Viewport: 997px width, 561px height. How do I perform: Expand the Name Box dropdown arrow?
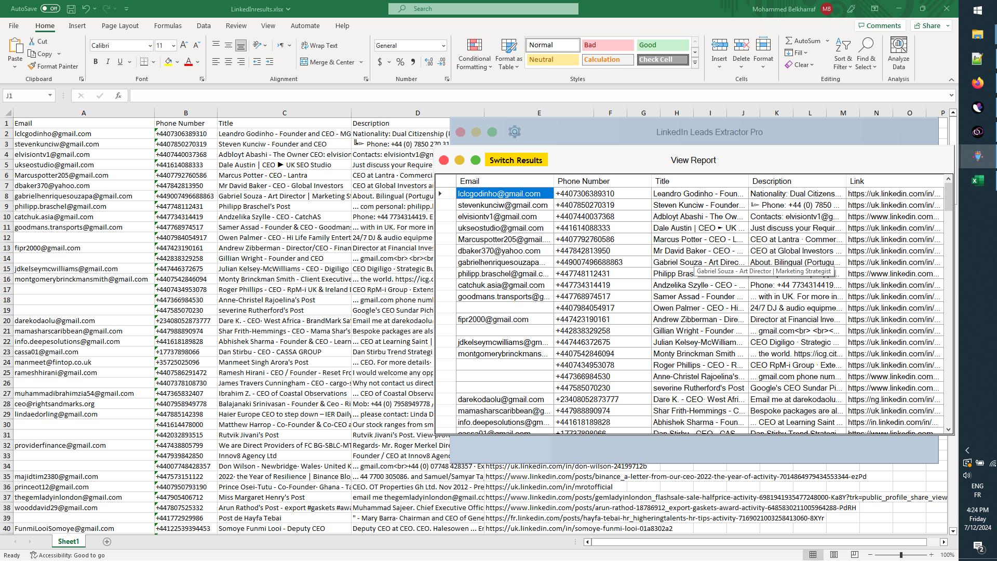tap(50, 96)
